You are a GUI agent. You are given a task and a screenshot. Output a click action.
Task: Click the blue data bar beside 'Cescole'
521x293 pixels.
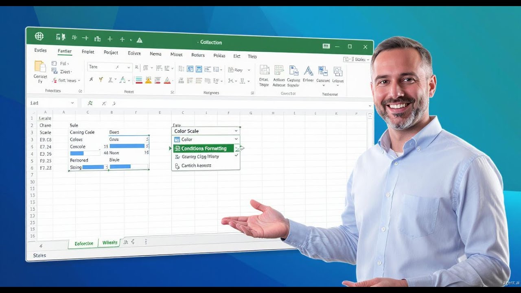(77, 153)
